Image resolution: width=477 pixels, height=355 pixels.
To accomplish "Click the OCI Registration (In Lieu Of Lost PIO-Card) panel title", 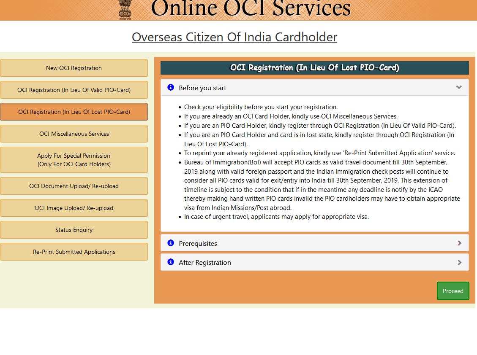I will point(315,67).
